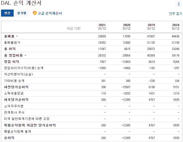Click 미국 일반회계기준에 따른 조정 label
Image resolution: width=183 pixels, height=142 pixels.
pos(27,119)
